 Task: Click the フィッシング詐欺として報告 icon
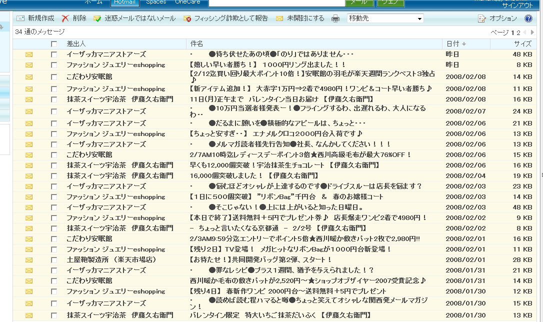187,18
